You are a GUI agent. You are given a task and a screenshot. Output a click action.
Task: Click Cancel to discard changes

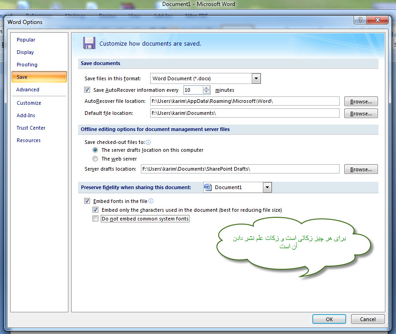click(368, 319)
